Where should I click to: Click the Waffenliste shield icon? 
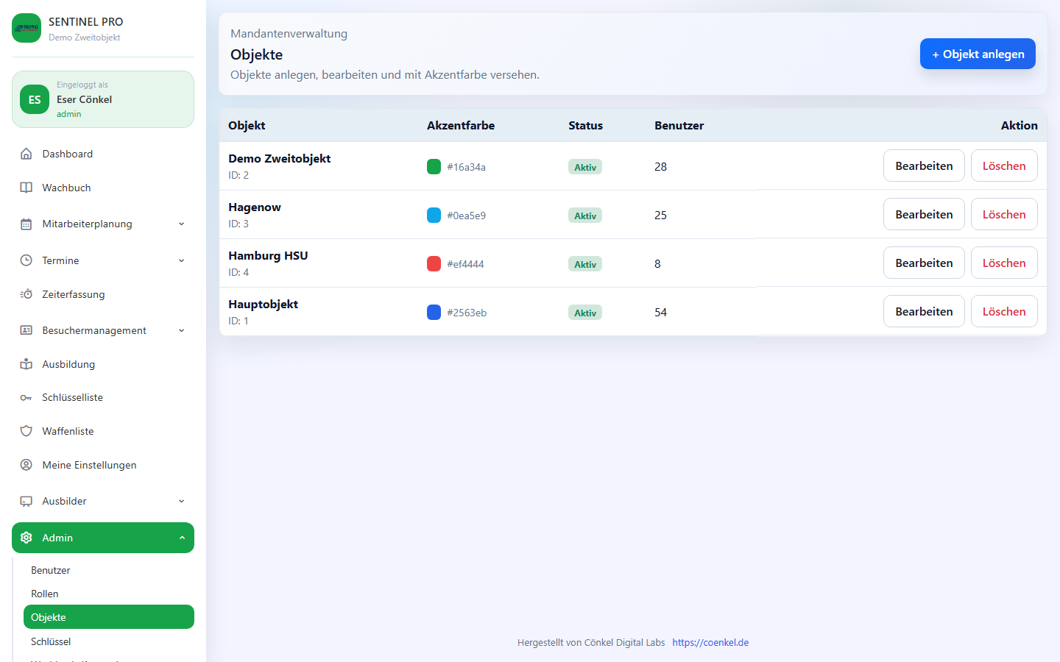pyautogui.click(x=26, y=431)
